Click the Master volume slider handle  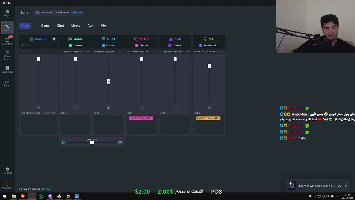pos(39,59)
